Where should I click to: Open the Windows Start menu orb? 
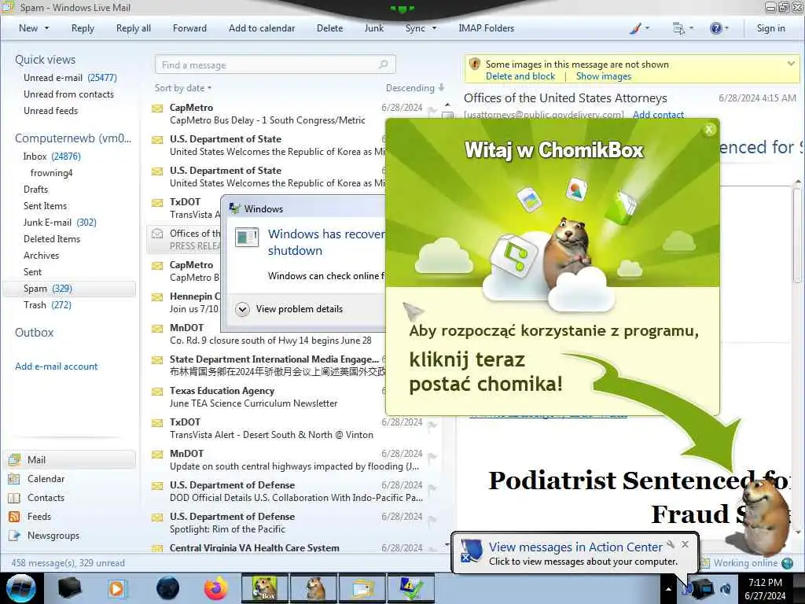21,588
